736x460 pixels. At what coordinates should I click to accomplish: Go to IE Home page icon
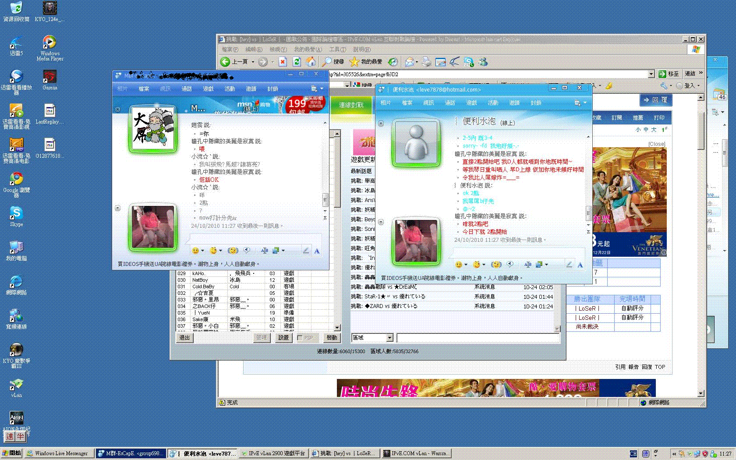tap(311, 62)
